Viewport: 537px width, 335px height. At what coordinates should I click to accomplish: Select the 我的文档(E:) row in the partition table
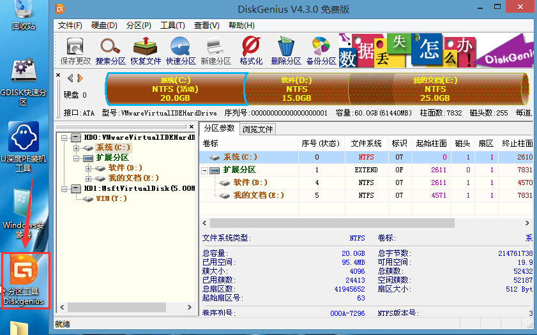tap(258, 195)
